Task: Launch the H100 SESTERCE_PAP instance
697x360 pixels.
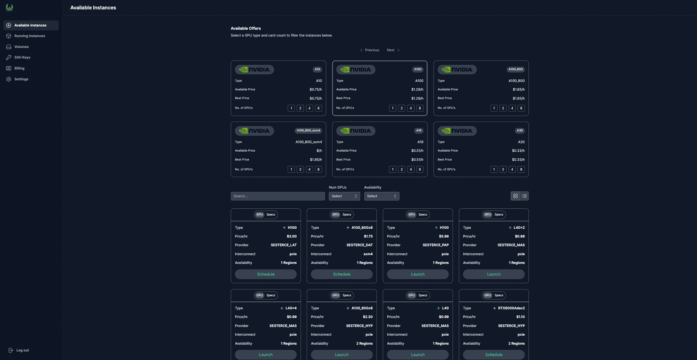Action: click(x=418, y=274)
